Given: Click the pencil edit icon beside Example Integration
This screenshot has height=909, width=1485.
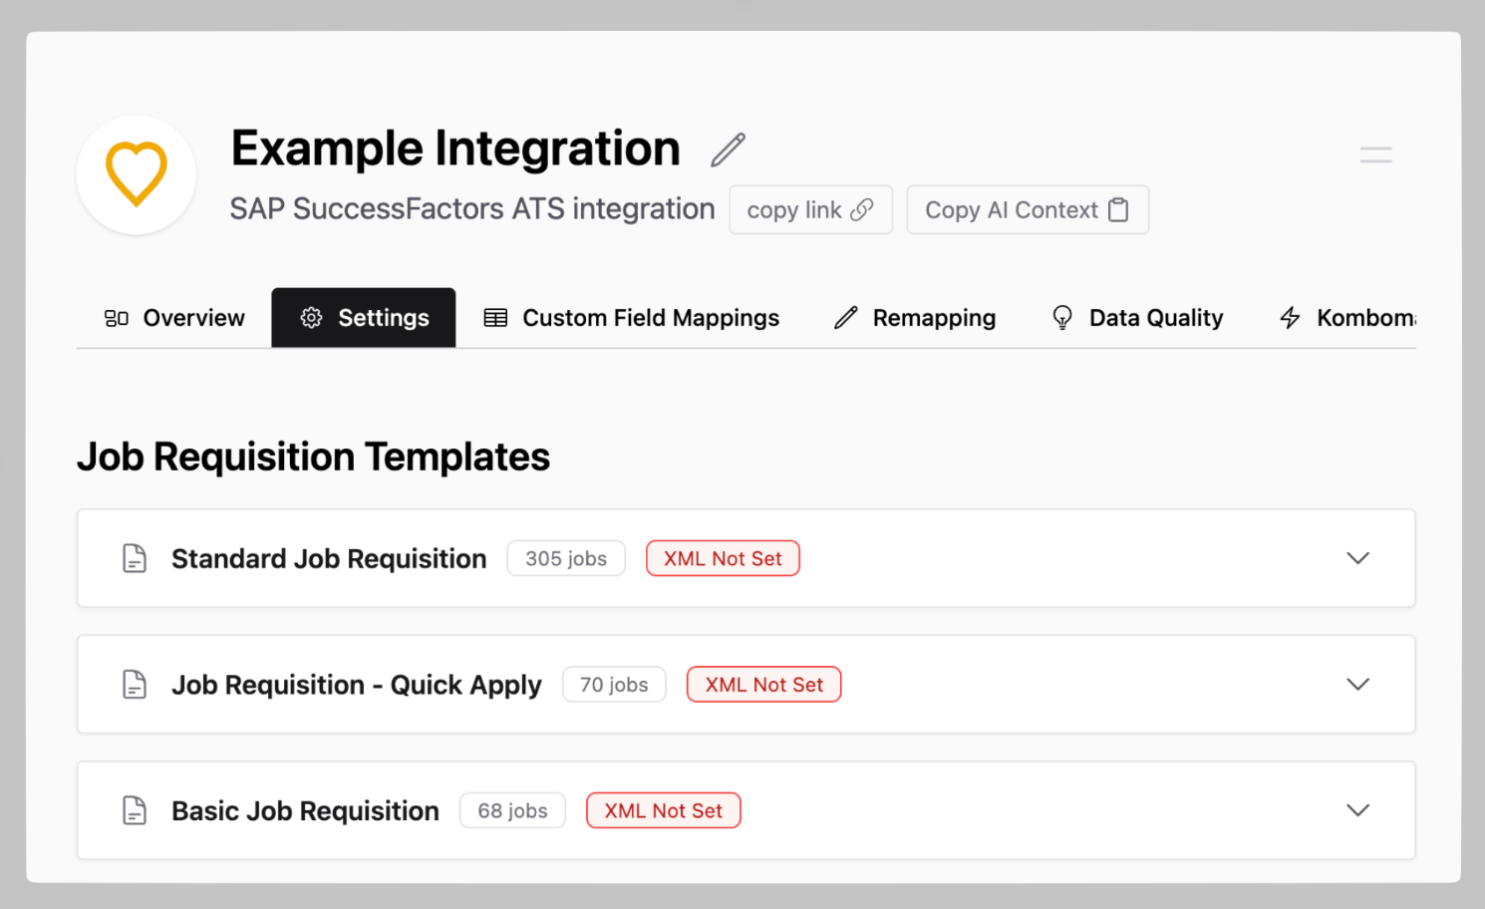Looking at the screenshot, I should (728, 150).
